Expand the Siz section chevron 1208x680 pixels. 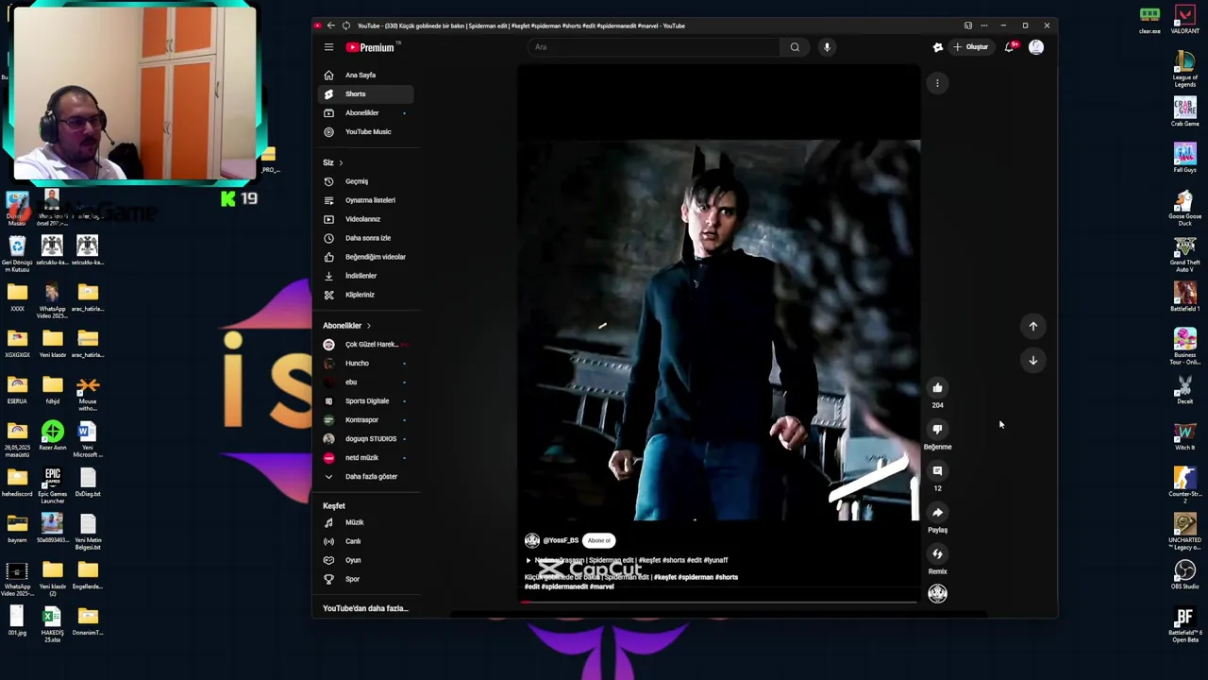pos(341,162)
